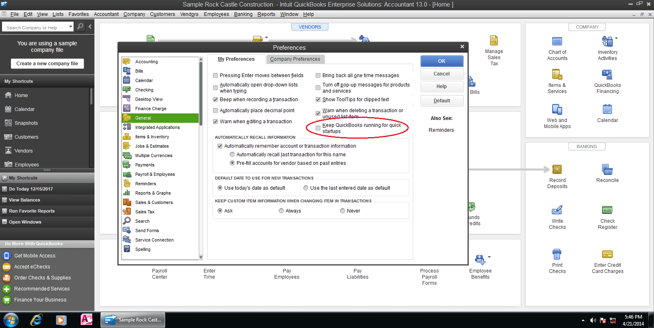
Task: Open the Banking menu
Action: click(243, 14)
